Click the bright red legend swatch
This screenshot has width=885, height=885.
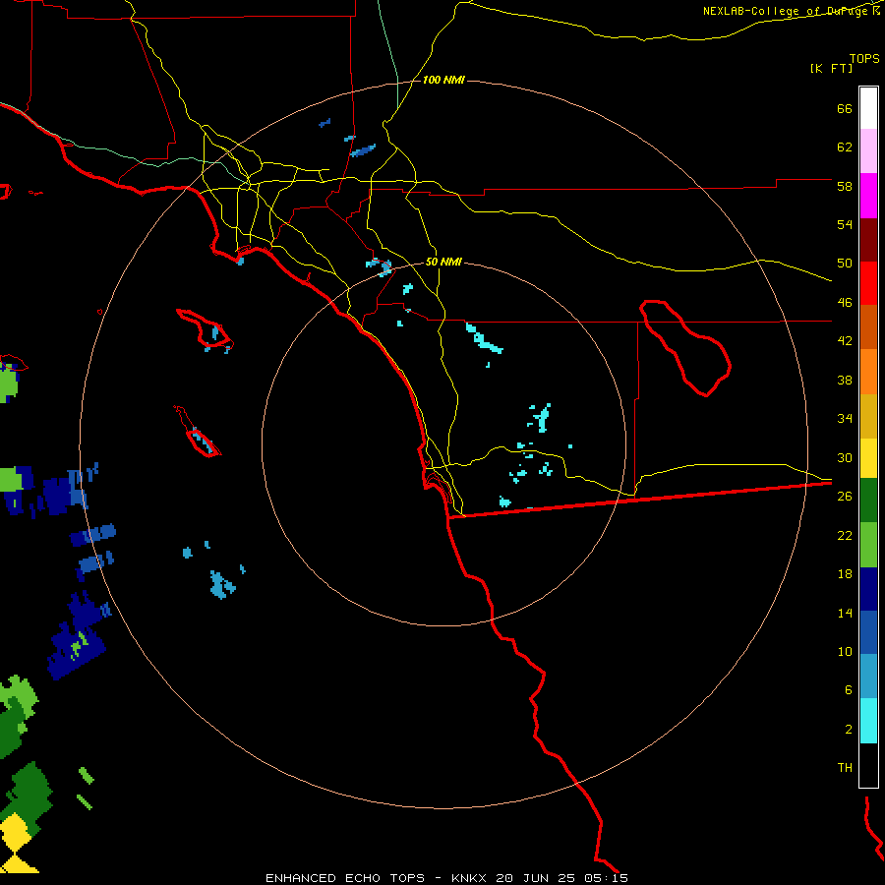(x=868, y=283)
